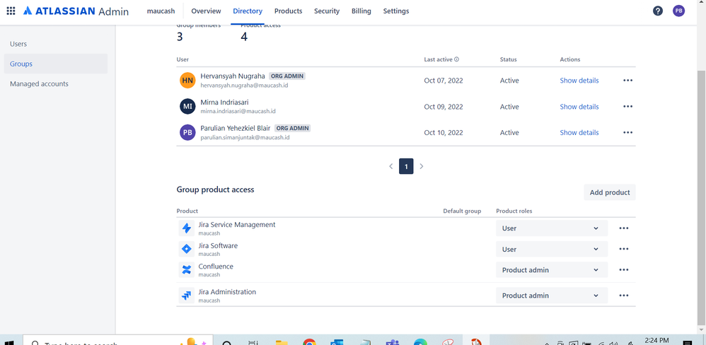Screen dimensions: 706x345
Task: Click Hervansyah Nugraha's HN avatar
Action: (187, 81)
